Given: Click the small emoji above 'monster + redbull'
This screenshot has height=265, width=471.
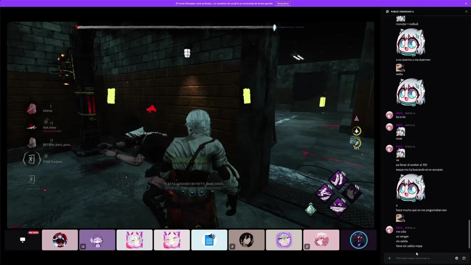Looking at the screenshot, I should pos(400,18).
